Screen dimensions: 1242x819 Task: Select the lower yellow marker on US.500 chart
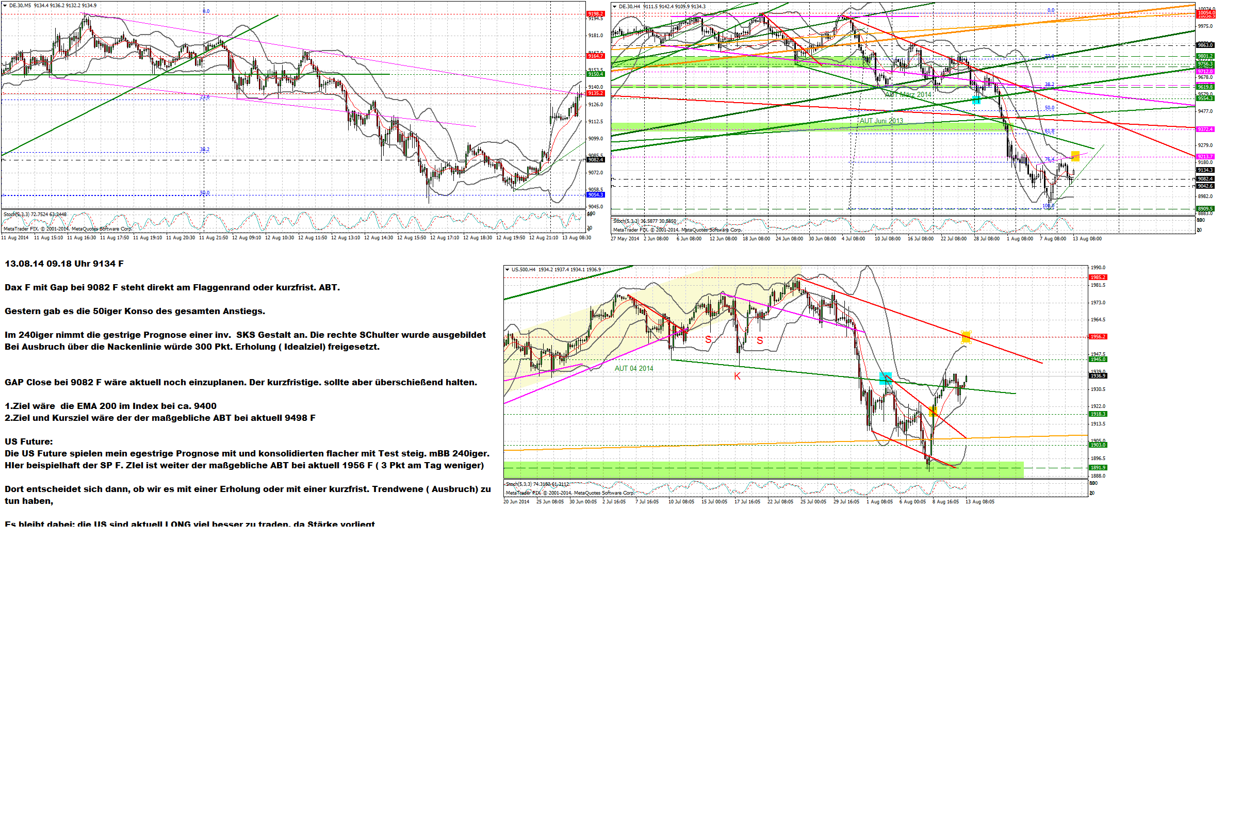pyautogui.click(x=934, y=412)
